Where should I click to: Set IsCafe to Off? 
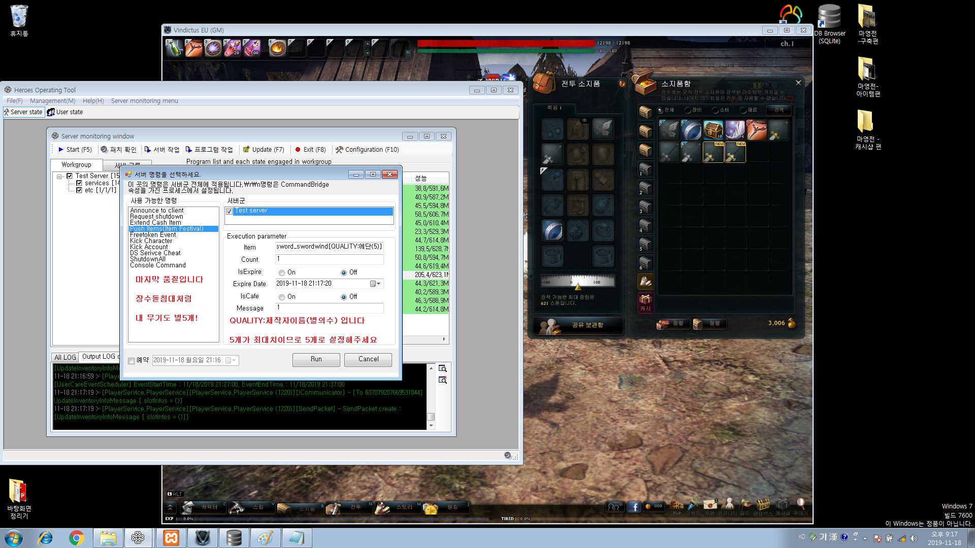(344, 297)
